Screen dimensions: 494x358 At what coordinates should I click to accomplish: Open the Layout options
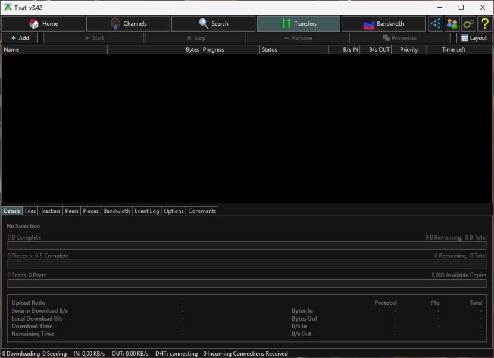pyautogui.click(x=474, y=38)
